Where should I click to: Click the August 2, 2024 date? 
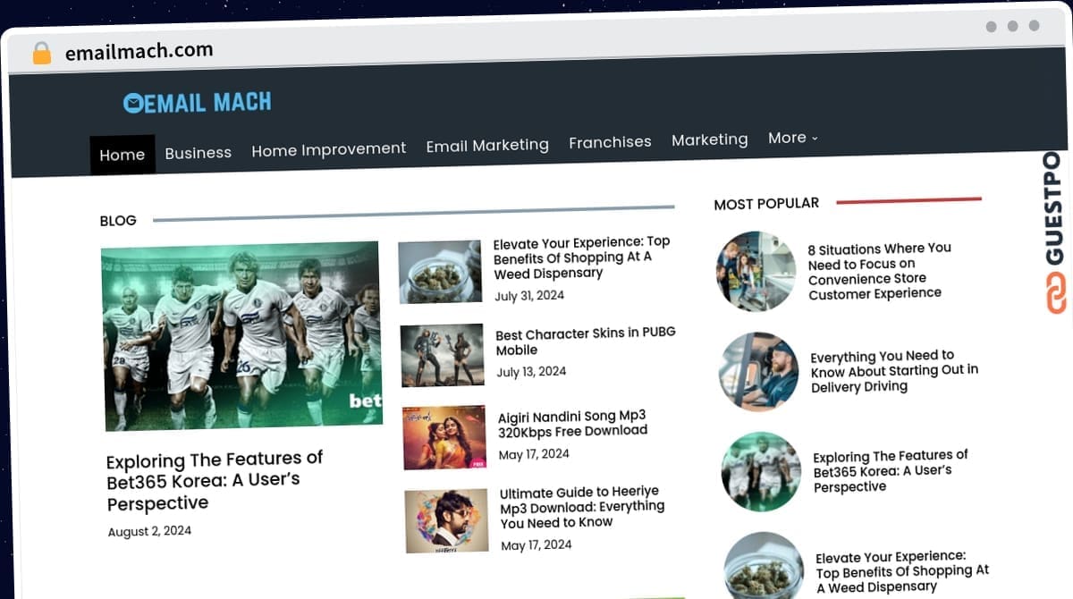[x=149, y=531]
